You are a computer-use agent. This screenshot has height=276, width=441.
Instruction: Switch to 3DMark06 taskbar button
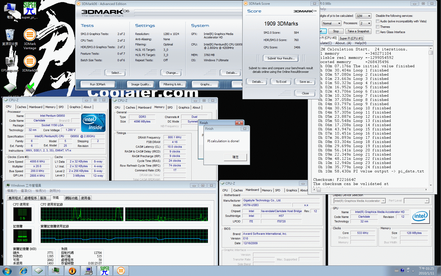point(121,271)
